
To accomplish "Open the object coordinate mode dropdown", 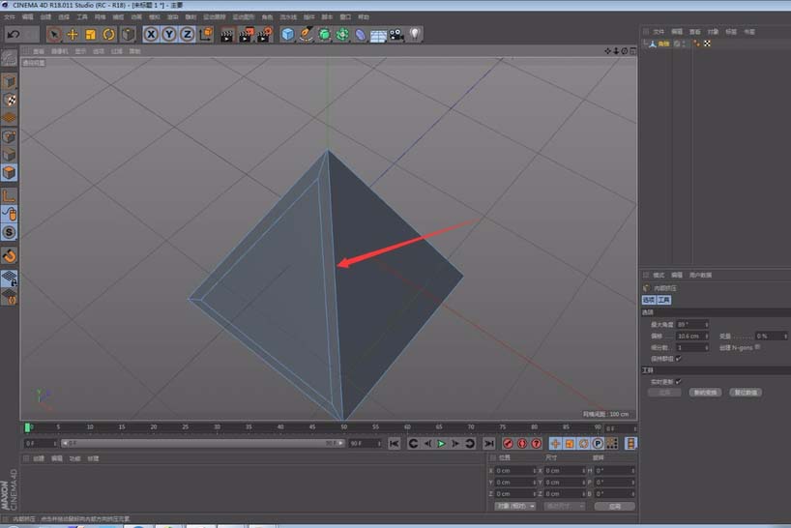I will 514,506.
